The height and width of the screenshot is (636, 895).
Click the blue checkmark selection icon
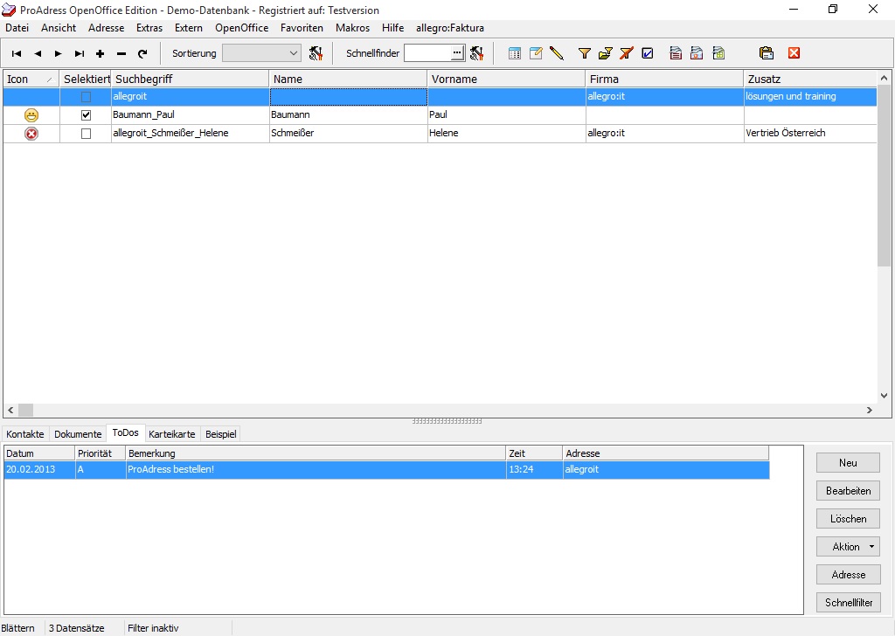[648, 53]
